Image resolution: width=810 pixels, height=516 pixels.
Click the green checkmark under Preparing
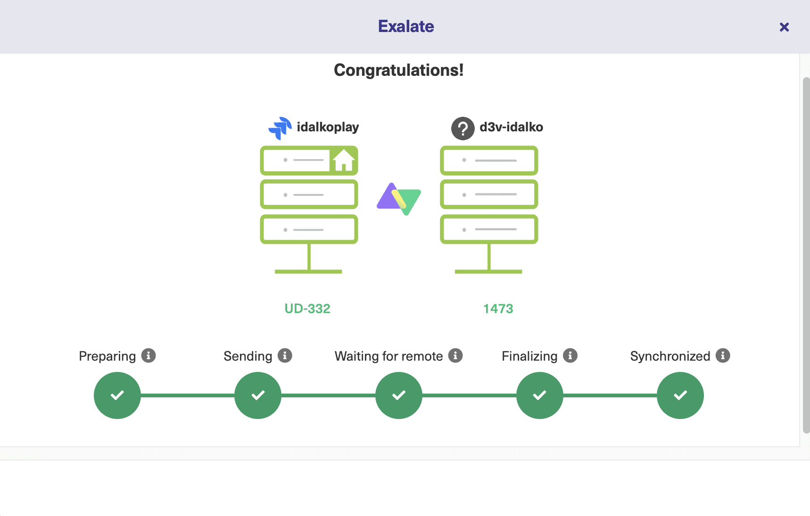(117, 395)
